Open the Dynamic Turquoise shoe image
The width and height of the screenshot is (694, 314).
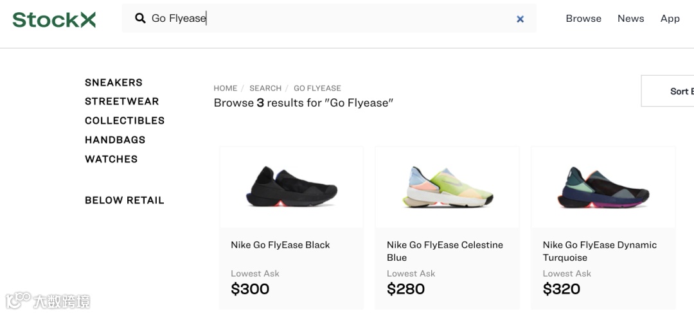pos(603,187)
